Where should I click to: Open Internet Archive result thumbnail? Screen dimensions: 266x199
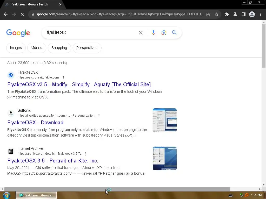164,158
